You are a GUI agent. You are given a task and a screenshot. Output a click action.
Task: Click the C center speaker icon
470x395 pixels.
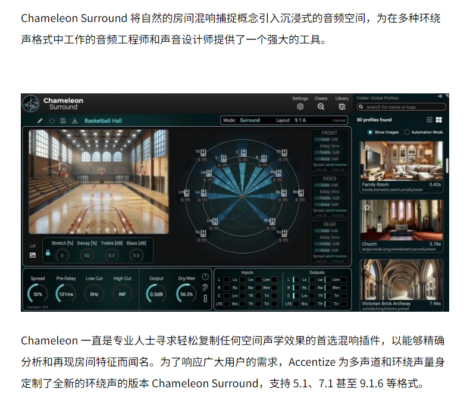244,153
